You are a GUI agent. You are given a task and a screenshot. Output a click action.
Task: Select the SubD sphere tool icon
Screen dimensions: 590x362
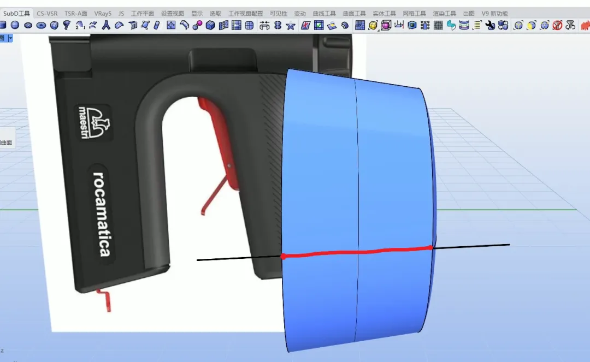15,25
